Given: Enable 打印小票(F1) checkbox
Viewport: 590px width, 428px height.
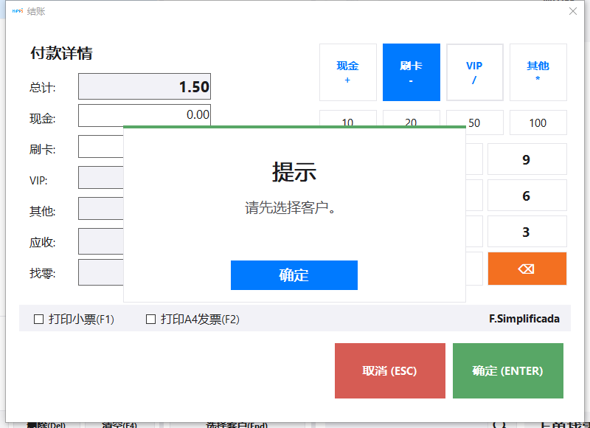Looking at the screenshot, I should click(x=39, y=320).
